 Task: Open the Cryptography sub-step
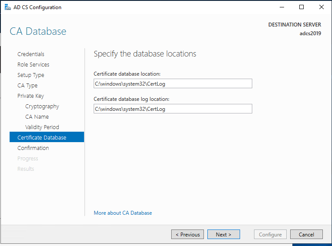coord(42,106)
